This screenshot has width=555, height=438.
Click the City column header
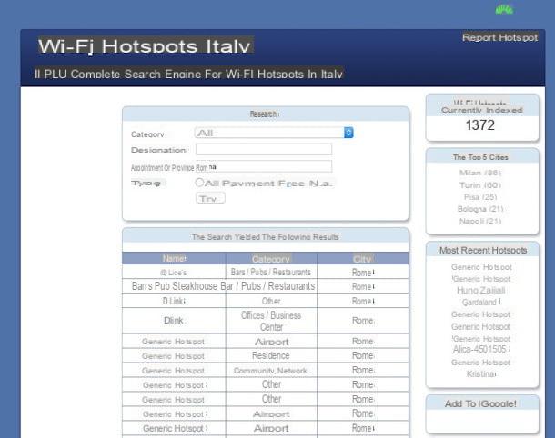pos(362,259)
